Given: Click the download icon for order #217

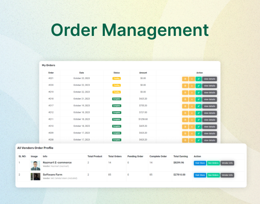Looking at the screenshot, I should pyautogui.click(x=192, y=106).
